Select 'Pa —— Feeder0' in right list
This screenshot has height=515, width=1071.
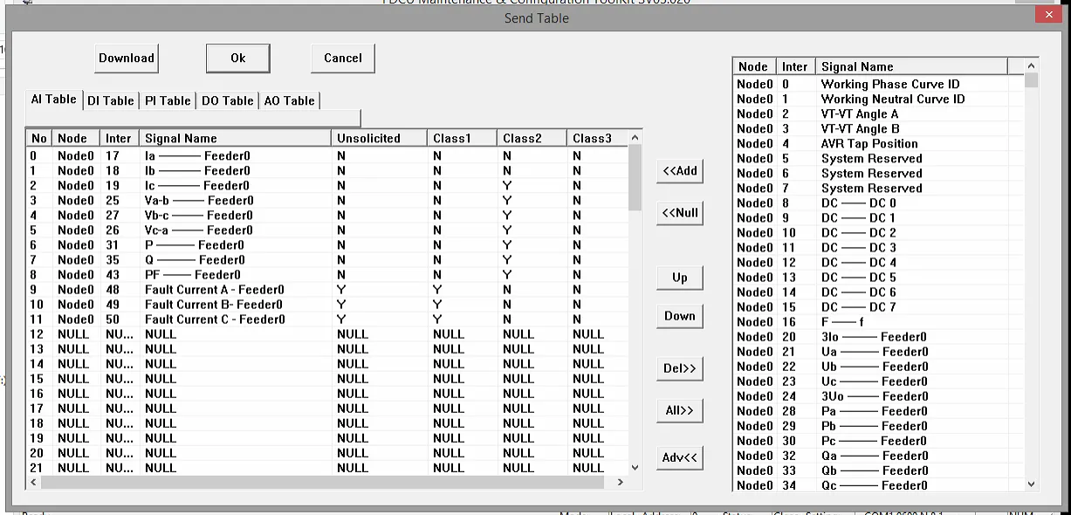879,411
